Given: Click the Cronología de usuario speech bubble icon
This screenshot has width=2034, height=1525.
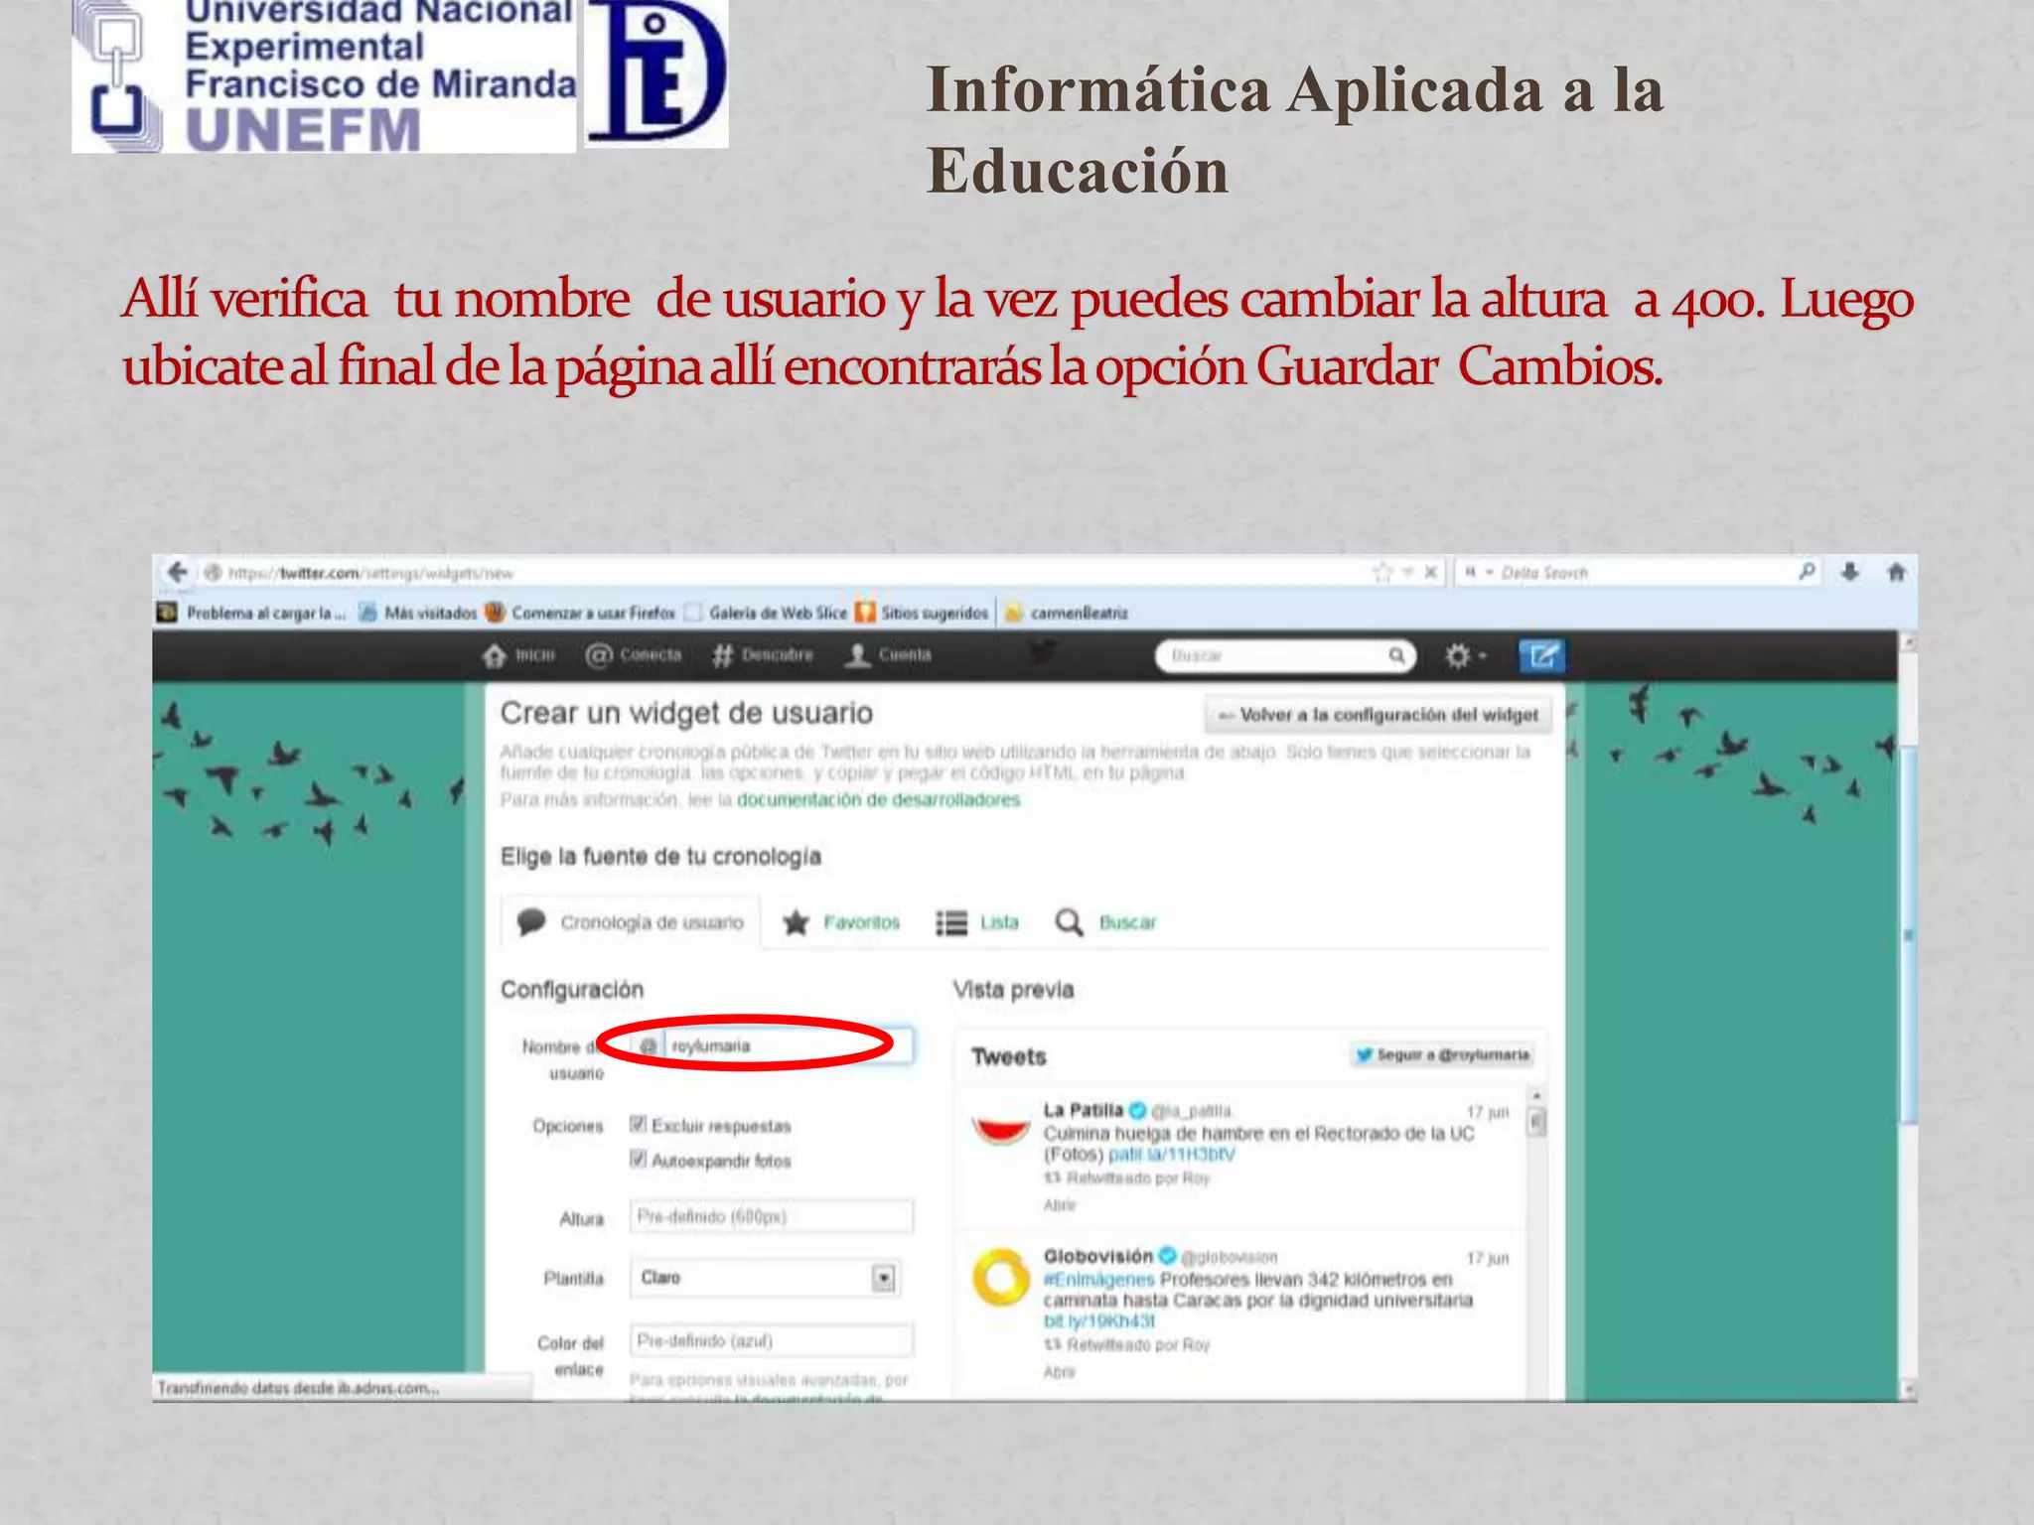Looking at the screenshot, I should [531, 922].
